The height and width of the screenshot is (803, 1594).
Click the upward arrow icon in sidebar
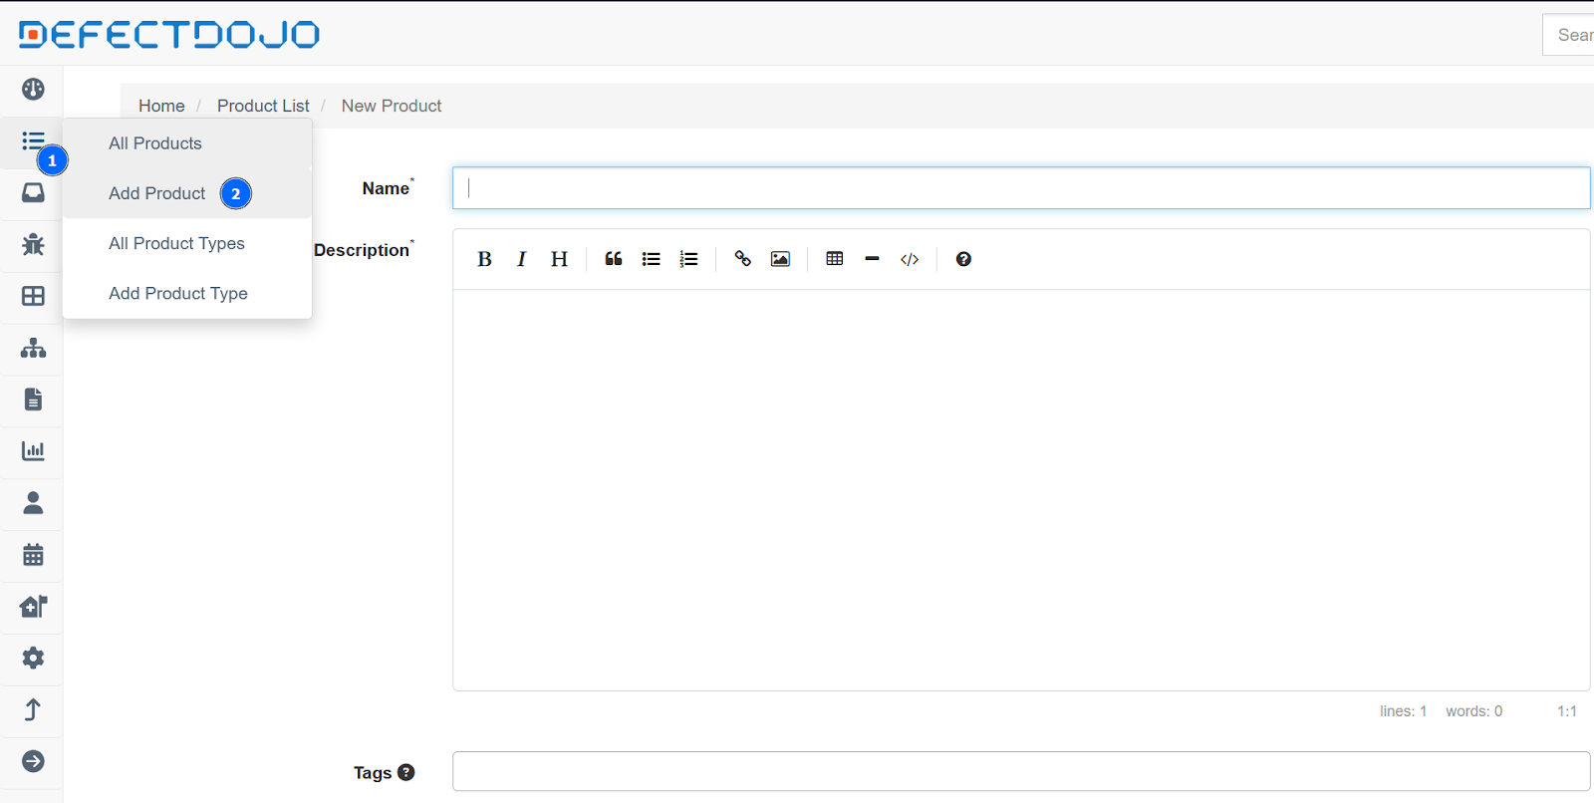pos(33,710)
